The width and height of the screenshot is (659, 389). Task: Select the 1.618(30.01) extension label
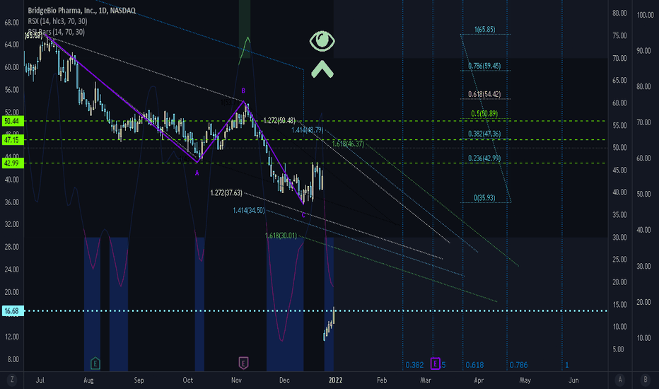coord(281,236)
